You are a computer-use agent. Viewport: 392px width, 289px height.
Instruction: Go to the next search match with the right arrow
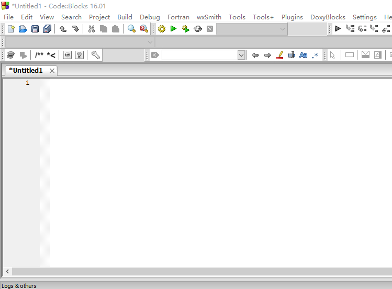click(x=267, y=55)
